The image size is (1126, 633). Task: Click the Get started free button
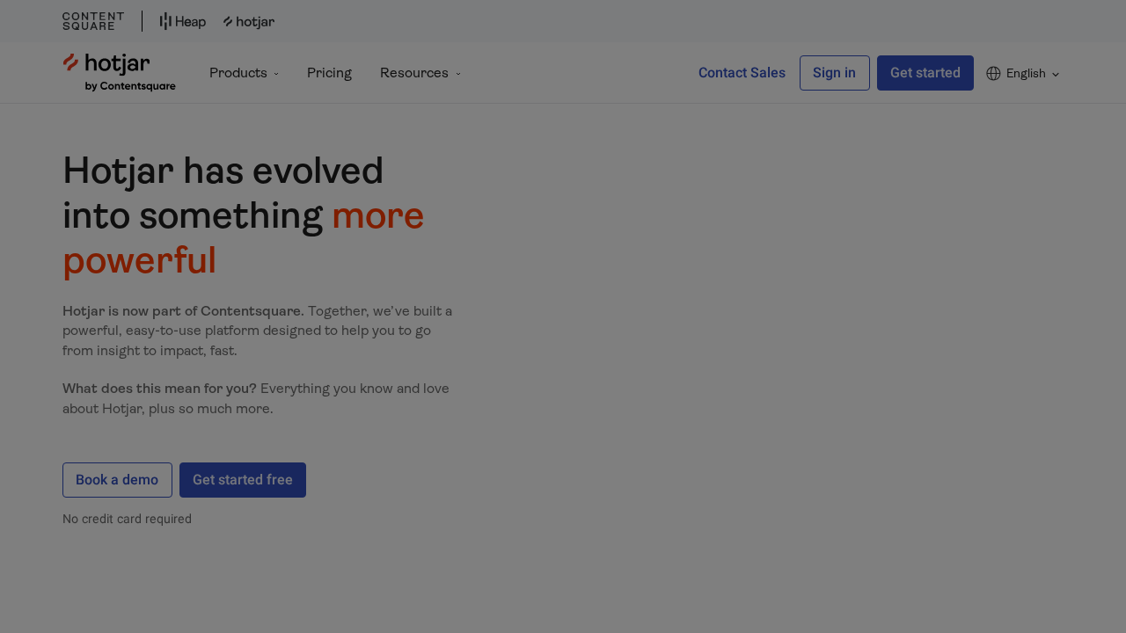[x=243, y=479]
